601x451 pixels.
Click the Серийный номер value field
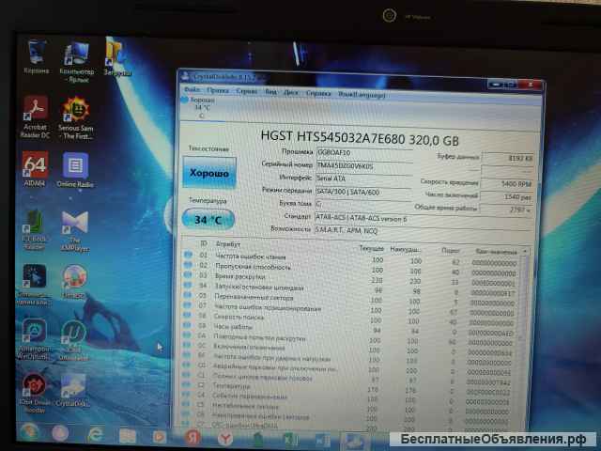(x=364, y=166)
